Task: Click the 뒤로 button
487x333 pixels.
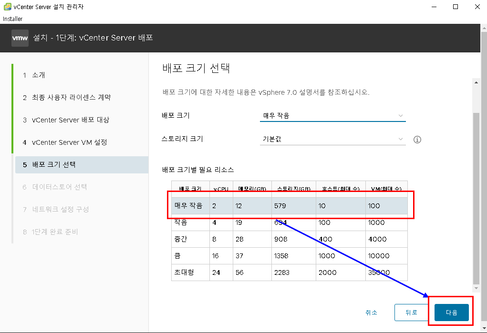Action: tap(411, 313)
